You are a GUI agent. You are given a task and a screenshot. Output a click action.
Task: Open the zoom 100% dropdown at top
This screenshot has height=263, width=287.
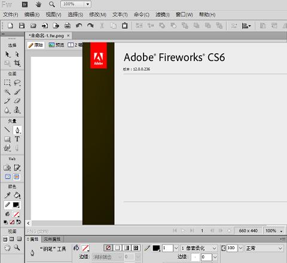(x=88, y=4)
